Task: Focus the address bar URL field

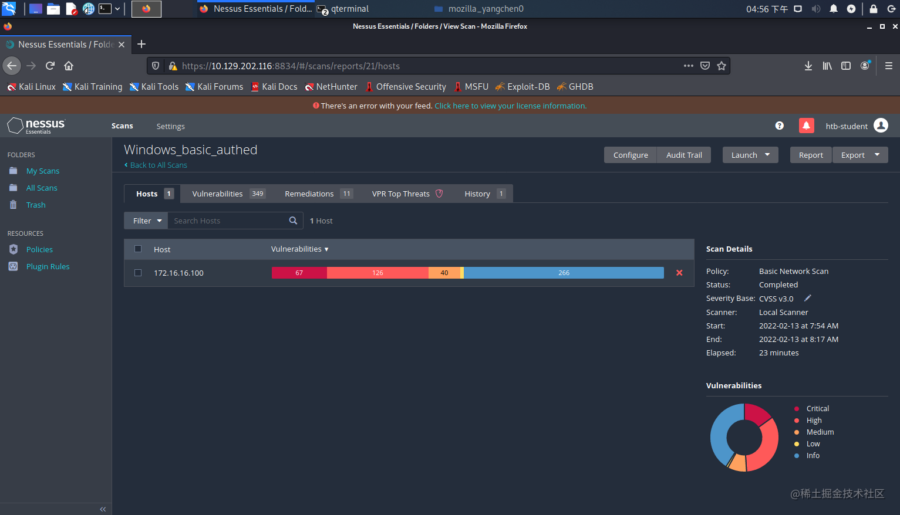Action: [x=429, y=66]
